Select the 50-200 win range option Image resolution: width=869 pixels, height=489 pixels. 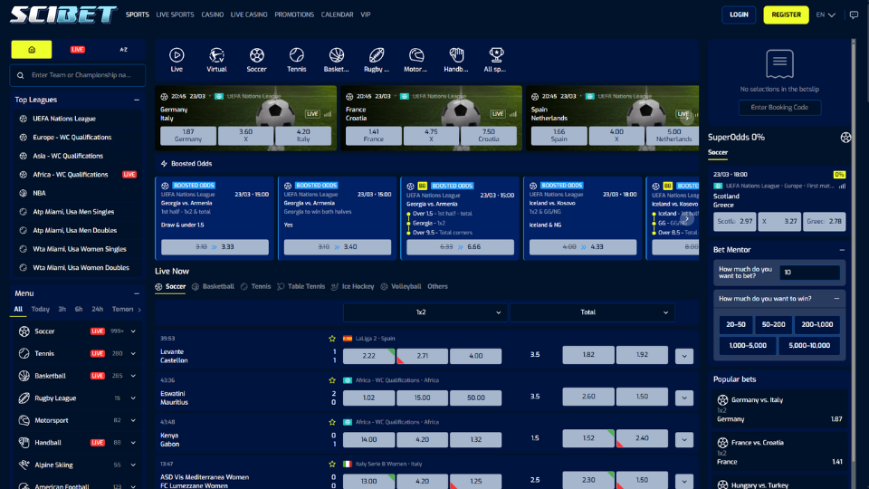click(773, 324)
